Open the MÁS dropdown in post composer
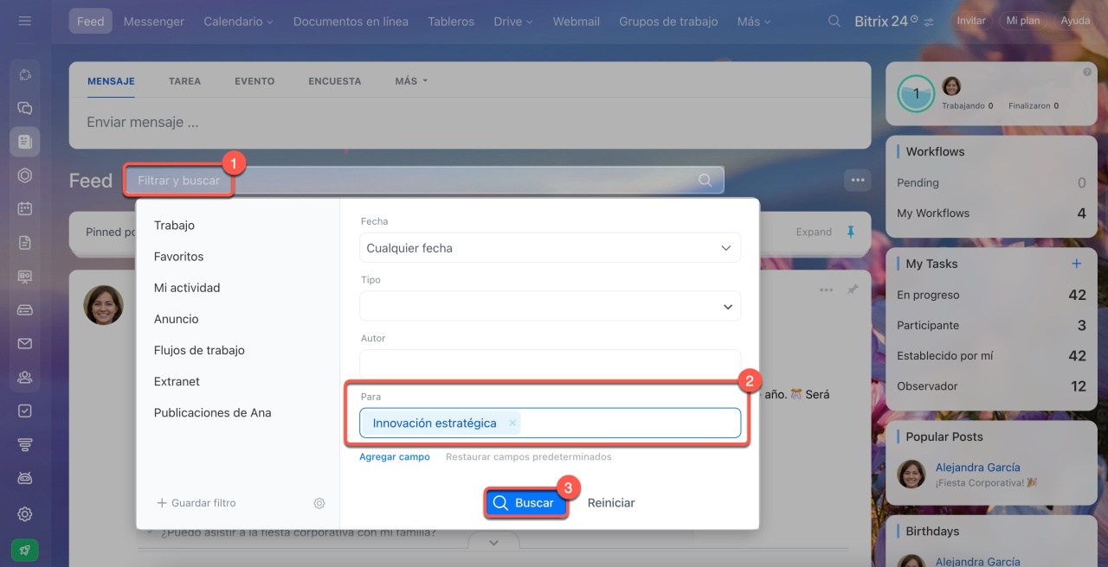This screenshot has width=1108, height=567. tap(411, 81)
